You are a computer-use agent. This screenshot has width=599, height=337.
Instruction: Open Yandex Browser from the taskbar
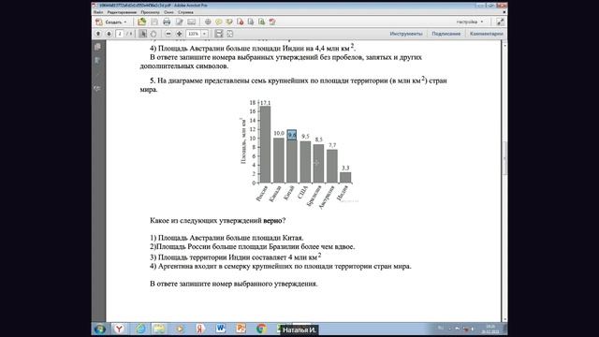pos(119,329)
